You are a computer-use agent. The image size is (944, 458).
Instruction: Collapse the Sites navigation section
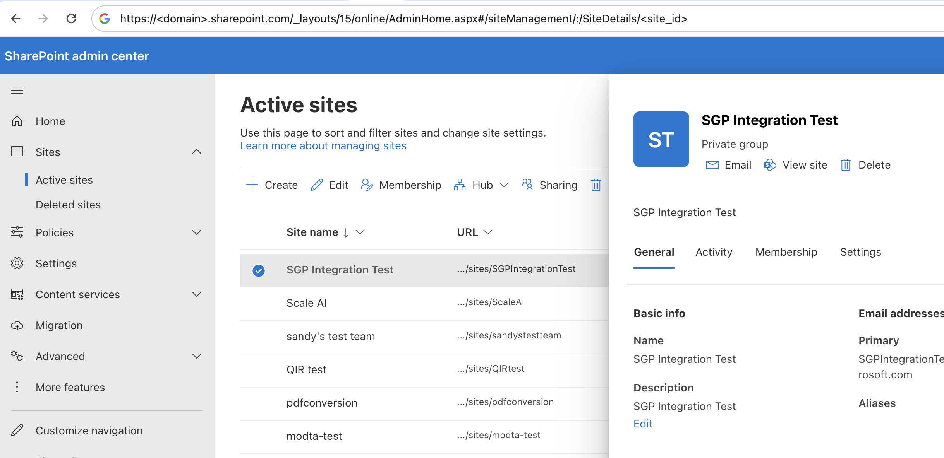click(197, 152)
